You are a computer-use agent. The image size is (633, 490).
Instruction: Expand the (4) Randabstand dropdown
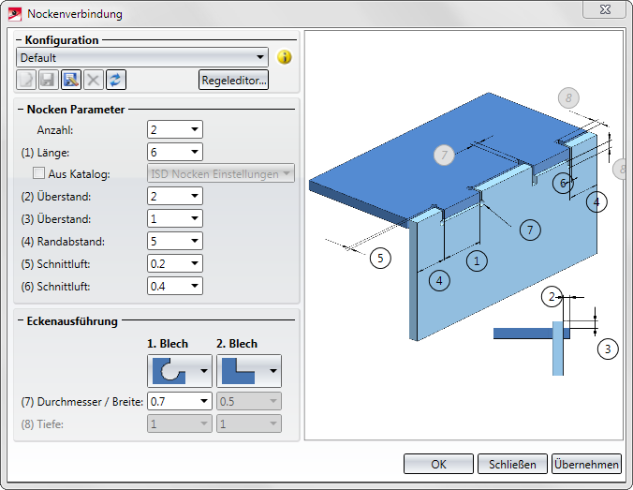pos(195,241)
